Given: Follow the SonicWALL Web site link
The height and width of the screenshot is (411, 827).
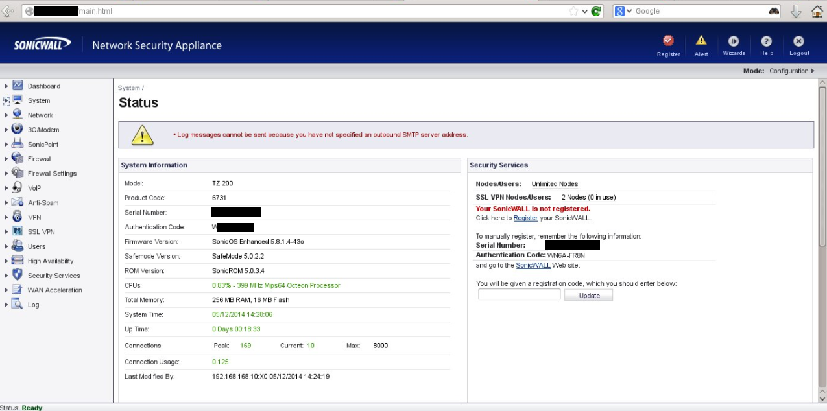Looking at the screenshot, I should [533, 266].
